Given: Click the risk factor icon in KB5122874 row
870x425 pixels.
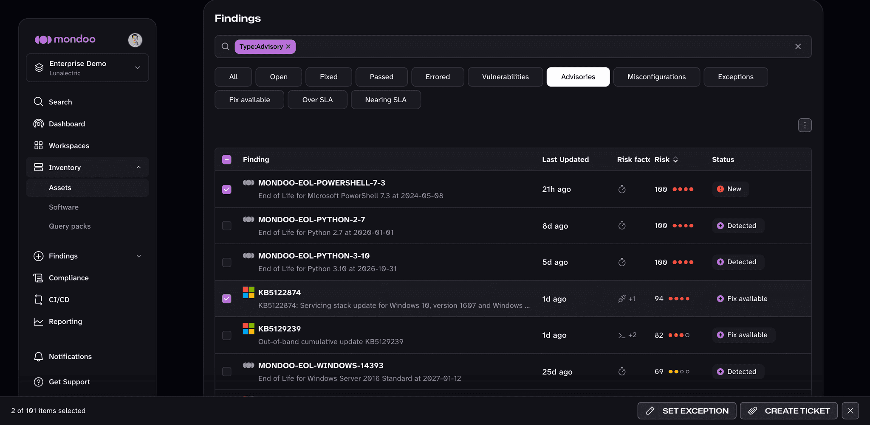Looking at the screenshot, I should 622,299.
